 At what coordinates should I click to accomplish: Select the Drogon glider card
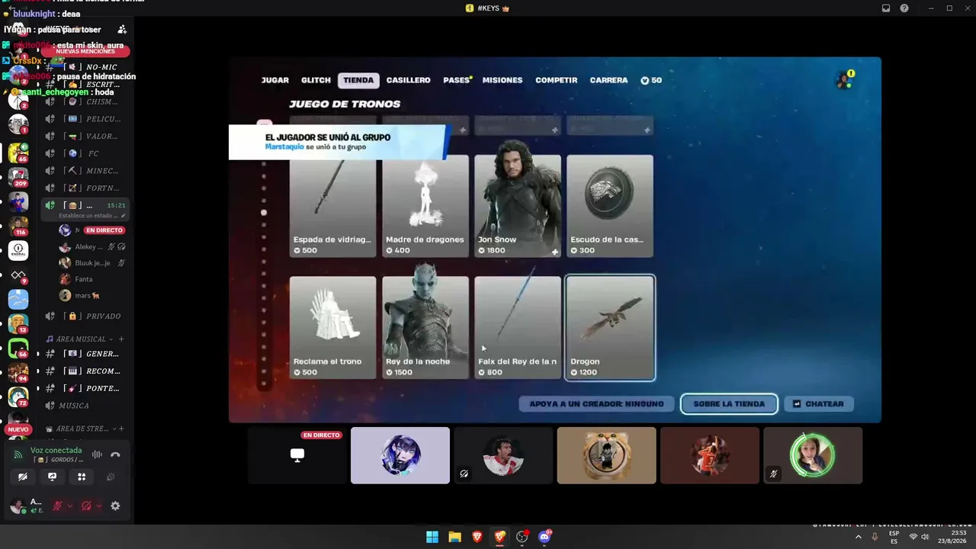[610, 328]
